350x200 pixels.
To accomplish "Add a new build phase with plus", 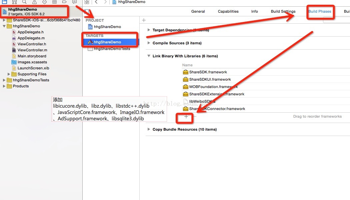I will 144,20.
